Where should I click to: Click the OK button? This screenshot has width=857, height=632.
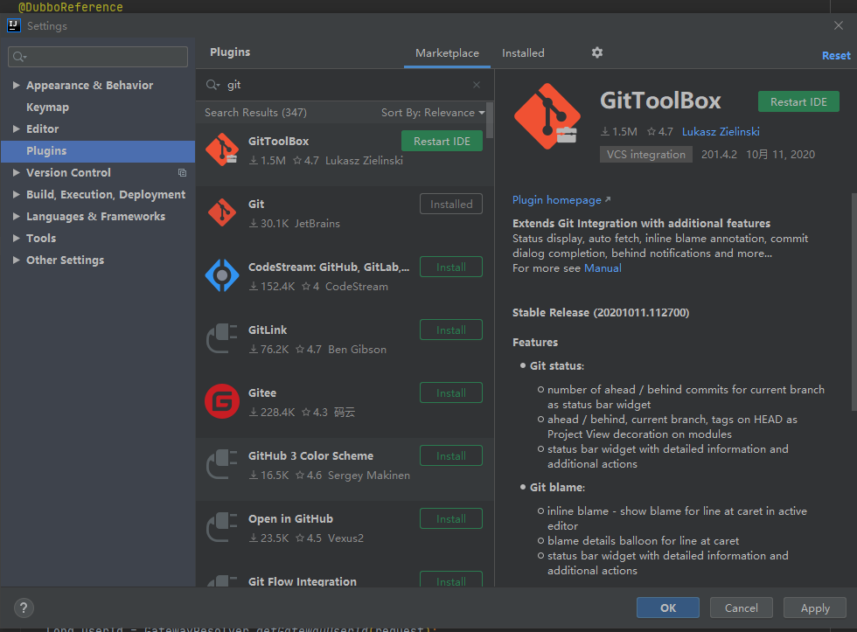coord(668,608)
